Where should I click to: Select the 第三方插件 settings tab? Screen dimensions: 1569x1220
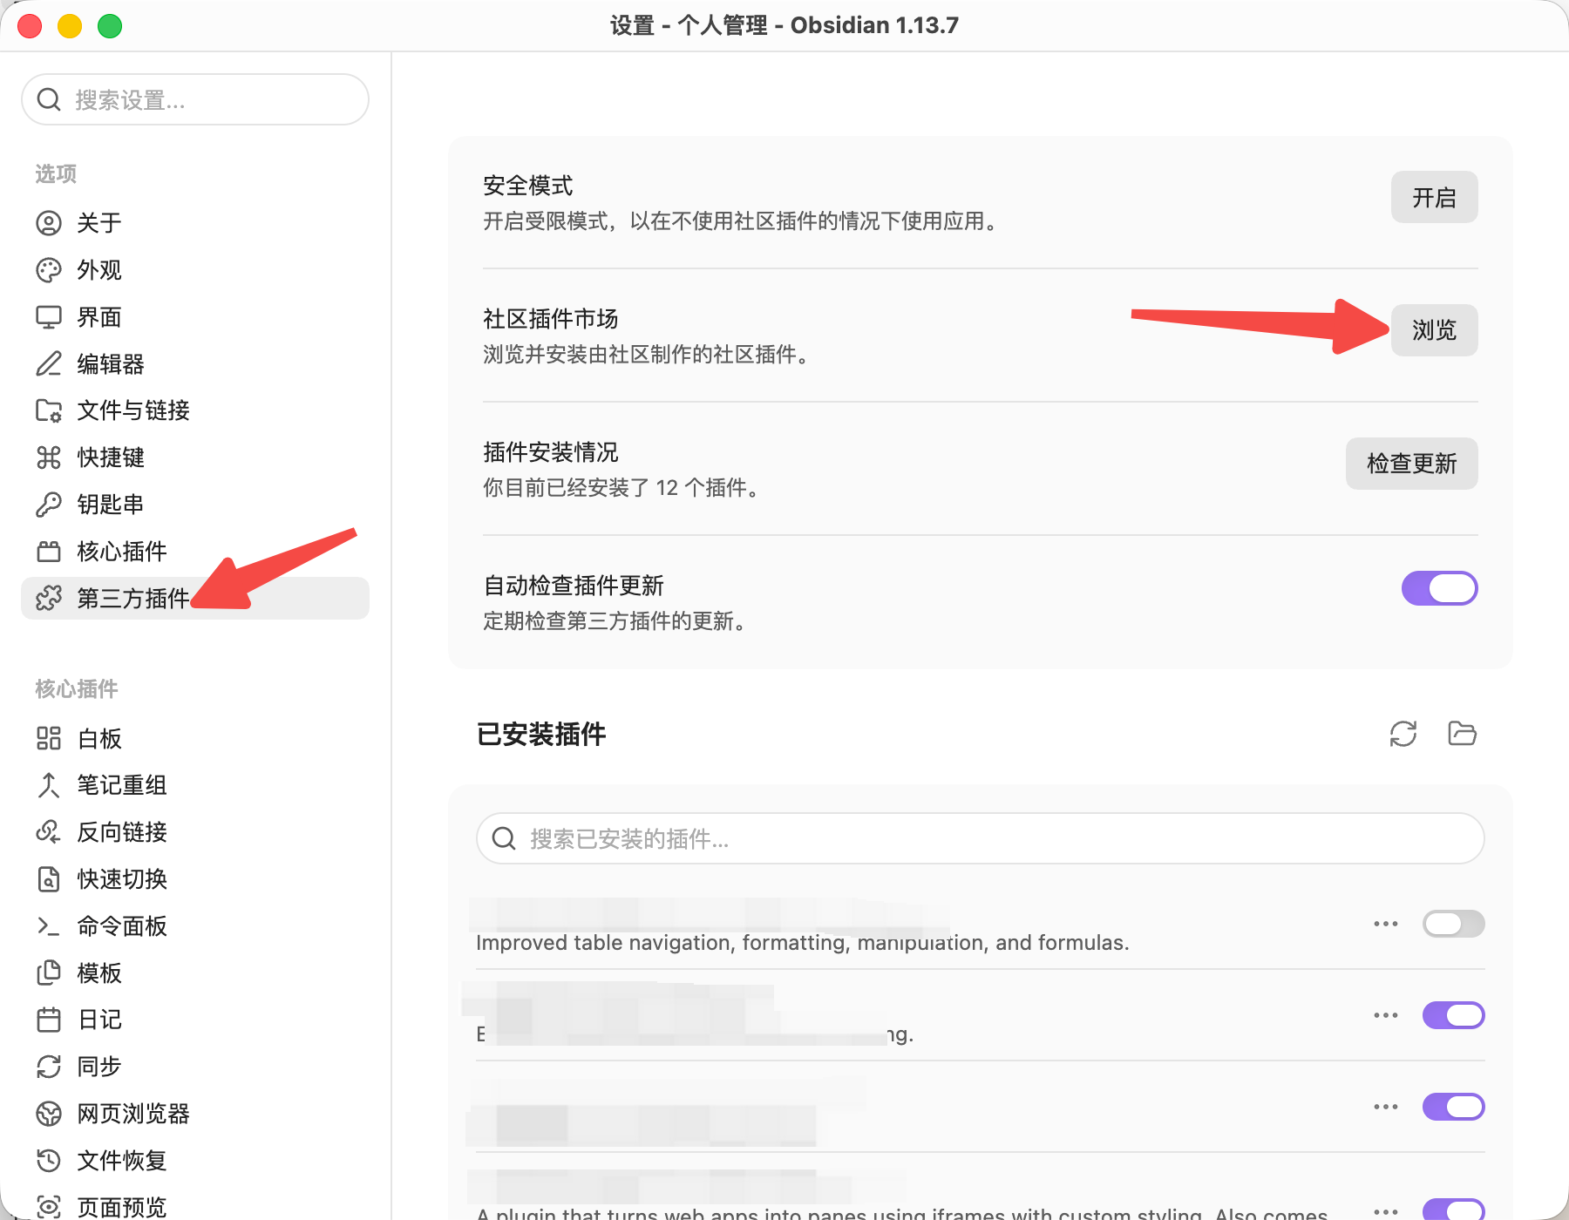195,599
